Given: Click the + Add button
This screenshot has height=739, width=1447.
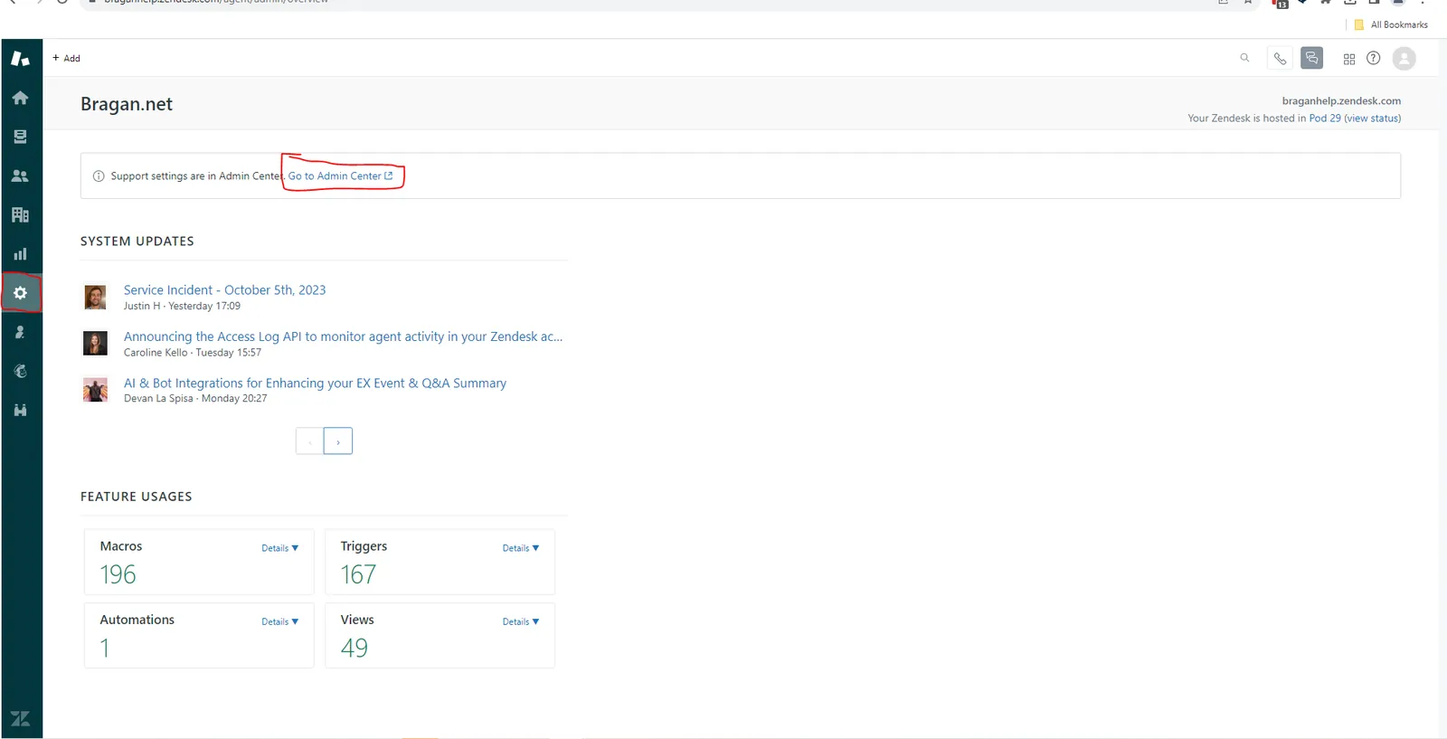Looking at the screenshot, I should (66, 58).
